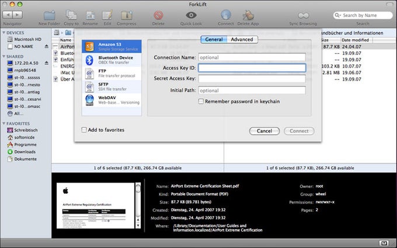Select WebDAV protocol entry
Image resolution: width=397 pixels, height=248 pixels.
112,100
